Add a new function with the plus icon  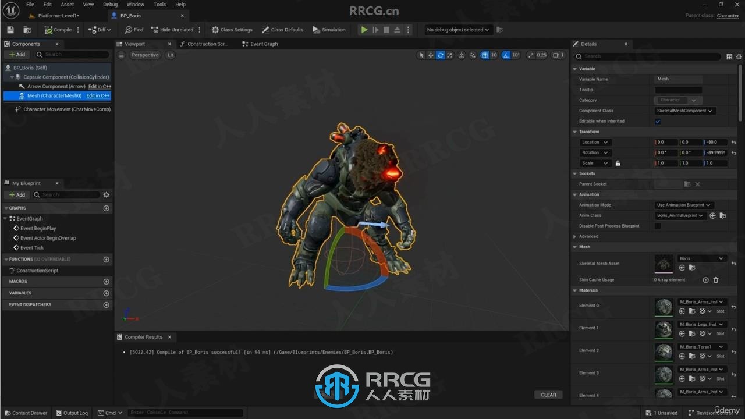coord(106,260)
